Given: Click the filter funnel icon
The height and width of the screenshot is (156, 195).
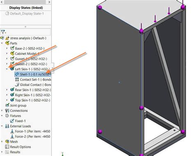Looking at the screenshot, I should pos(3,32).
